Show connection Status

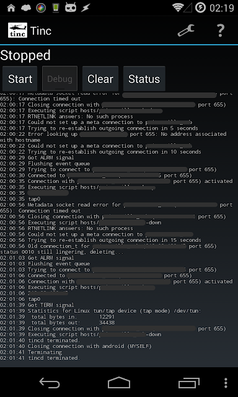[144, 79]
